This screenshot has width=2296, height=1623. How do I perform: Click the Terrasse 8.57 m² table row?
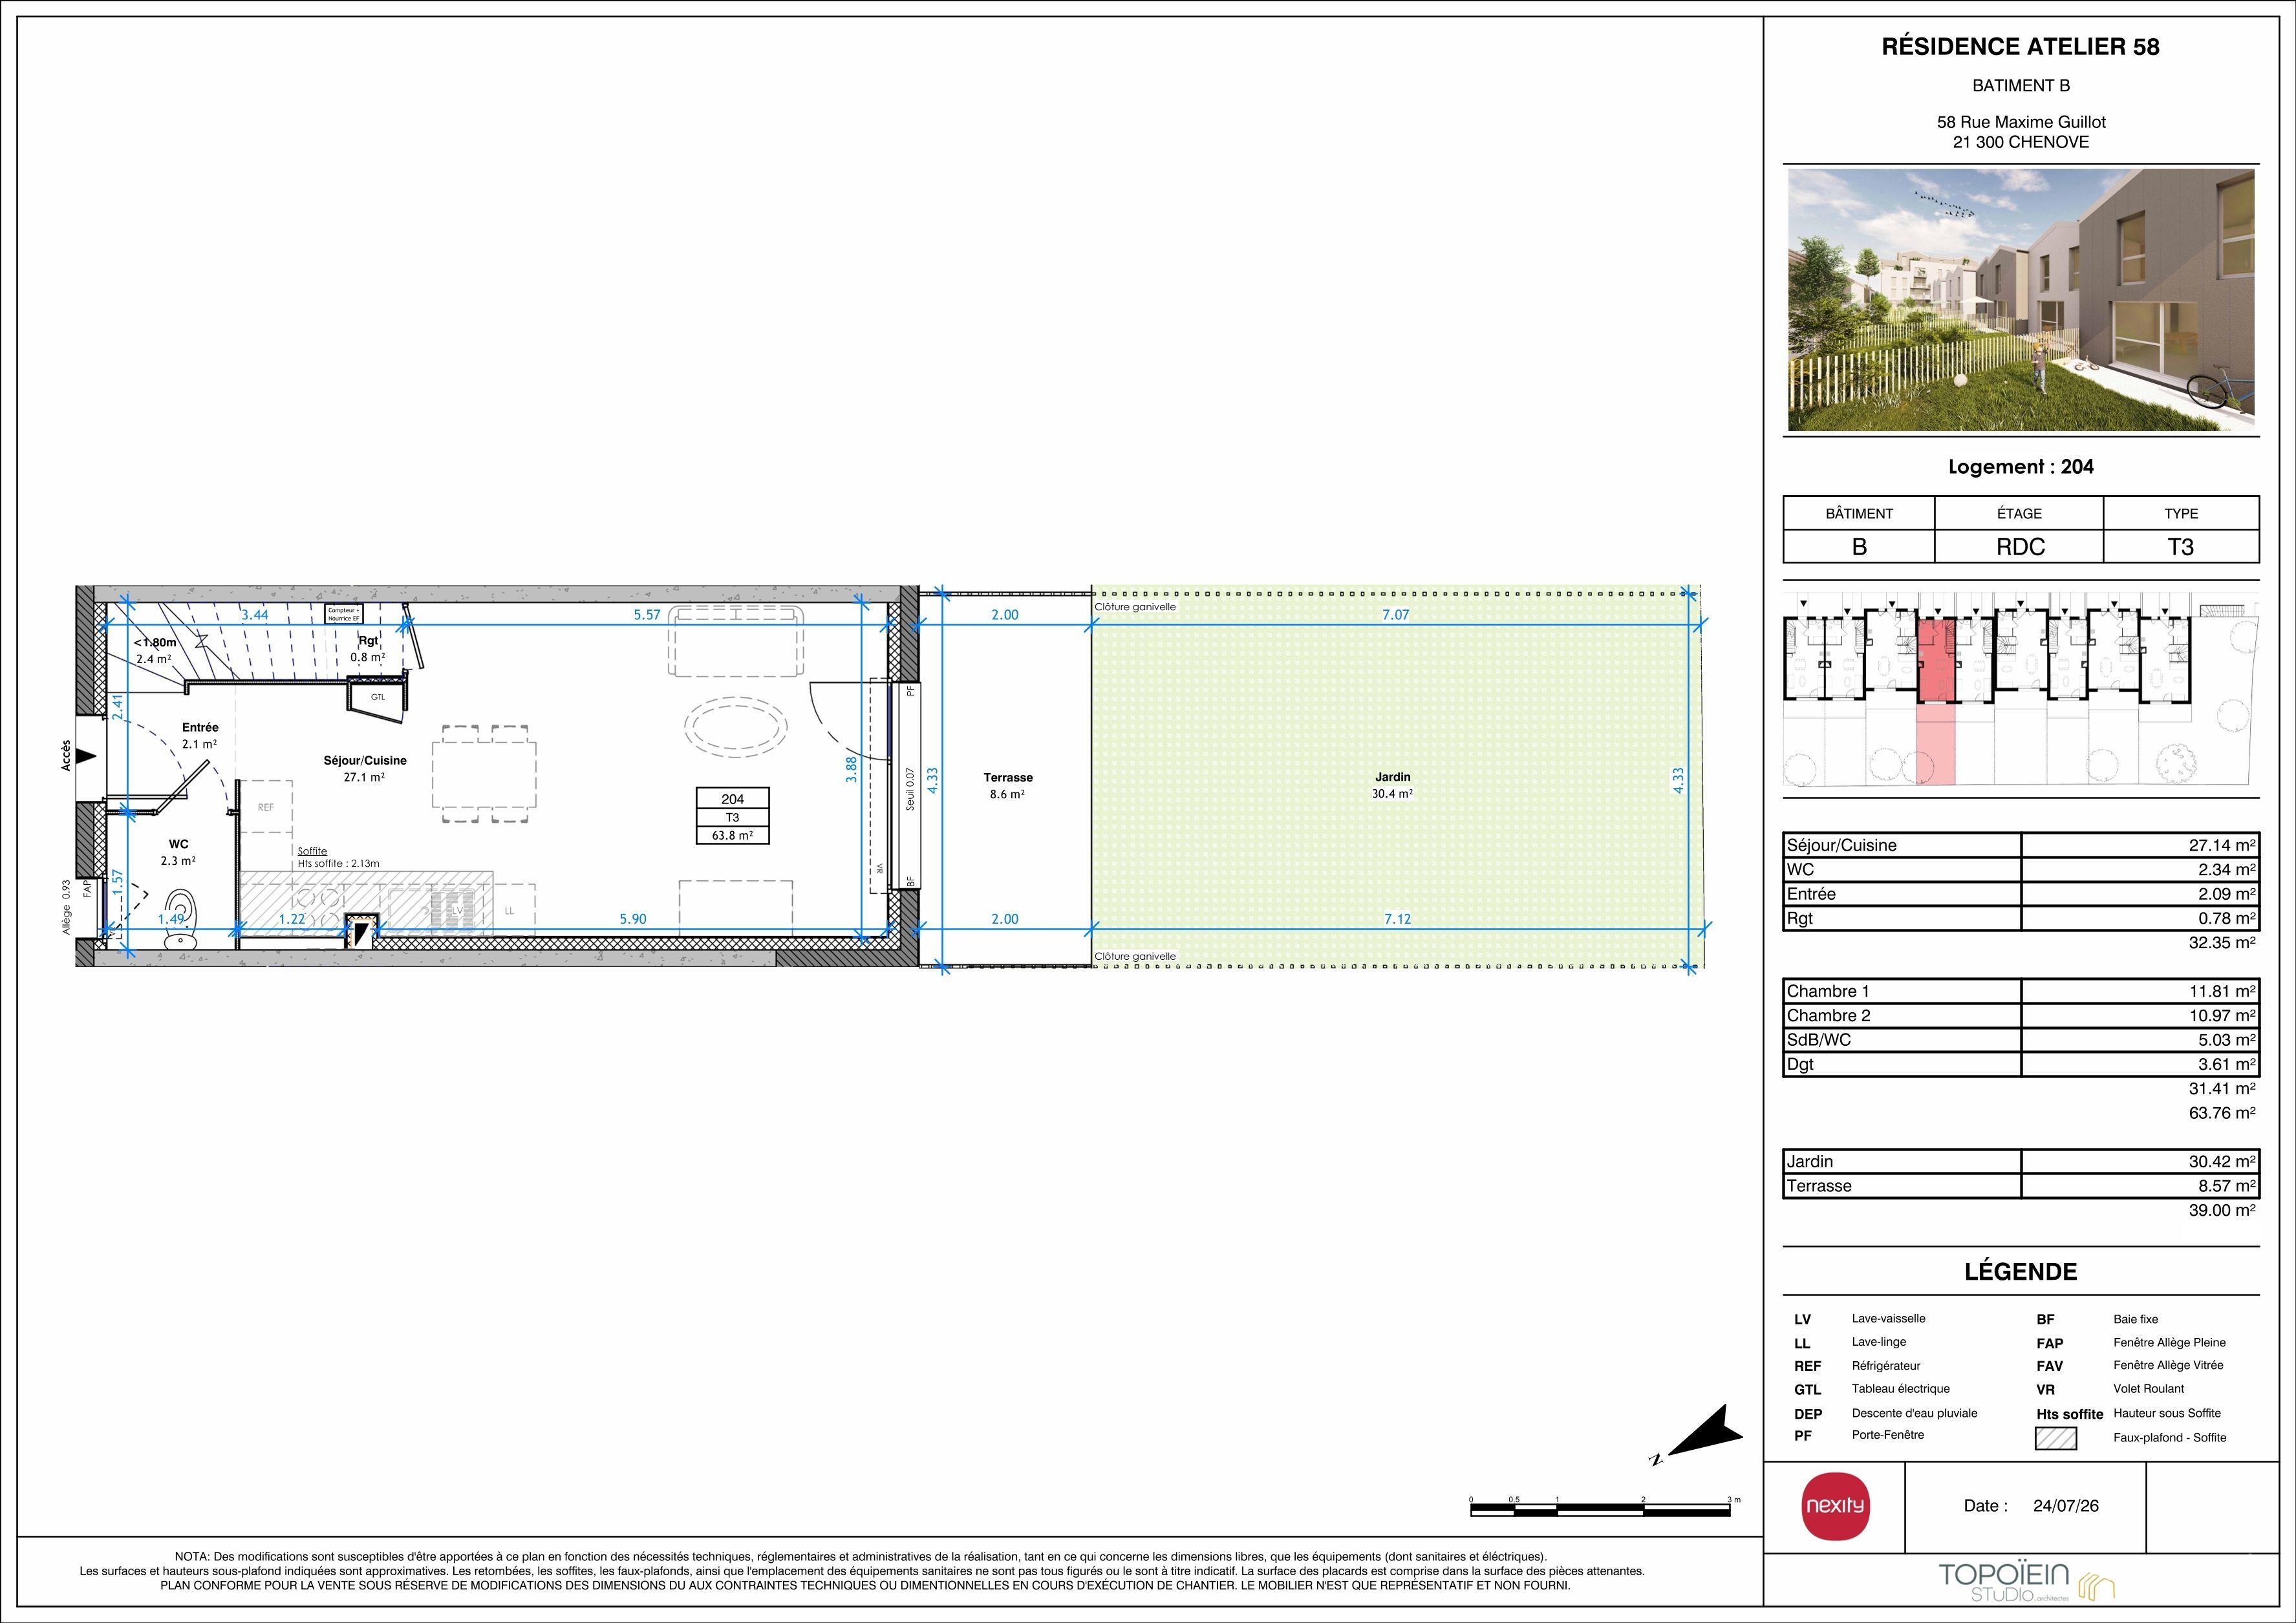click(x=2020, y=1186)
